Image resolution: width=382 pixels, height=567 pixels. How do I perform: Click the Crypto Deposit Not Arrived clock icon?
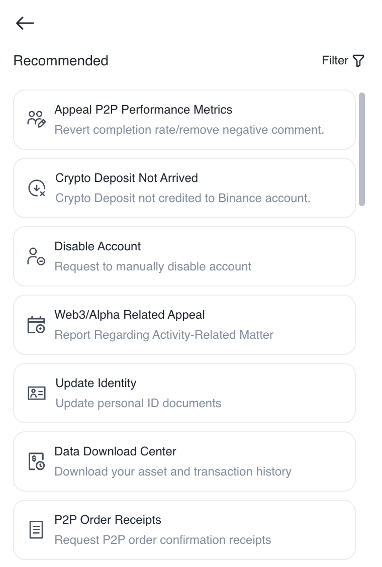click(x=37, y=188)
